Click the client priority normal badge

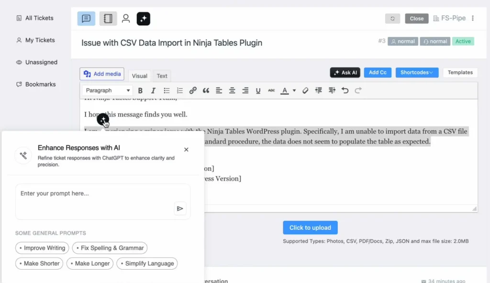pyautogui.click(x=403, y=41)
